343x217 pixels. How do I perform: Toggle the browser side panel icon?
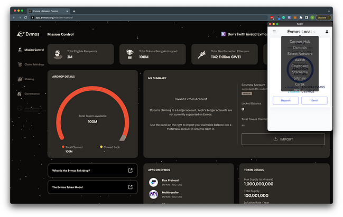[307, 17]
